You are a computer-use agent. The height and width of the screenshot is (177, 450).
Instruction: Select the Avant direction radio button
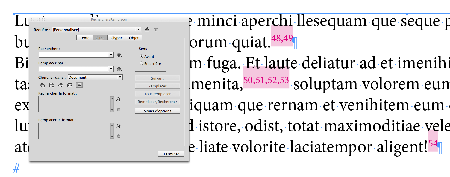(141, 56)
